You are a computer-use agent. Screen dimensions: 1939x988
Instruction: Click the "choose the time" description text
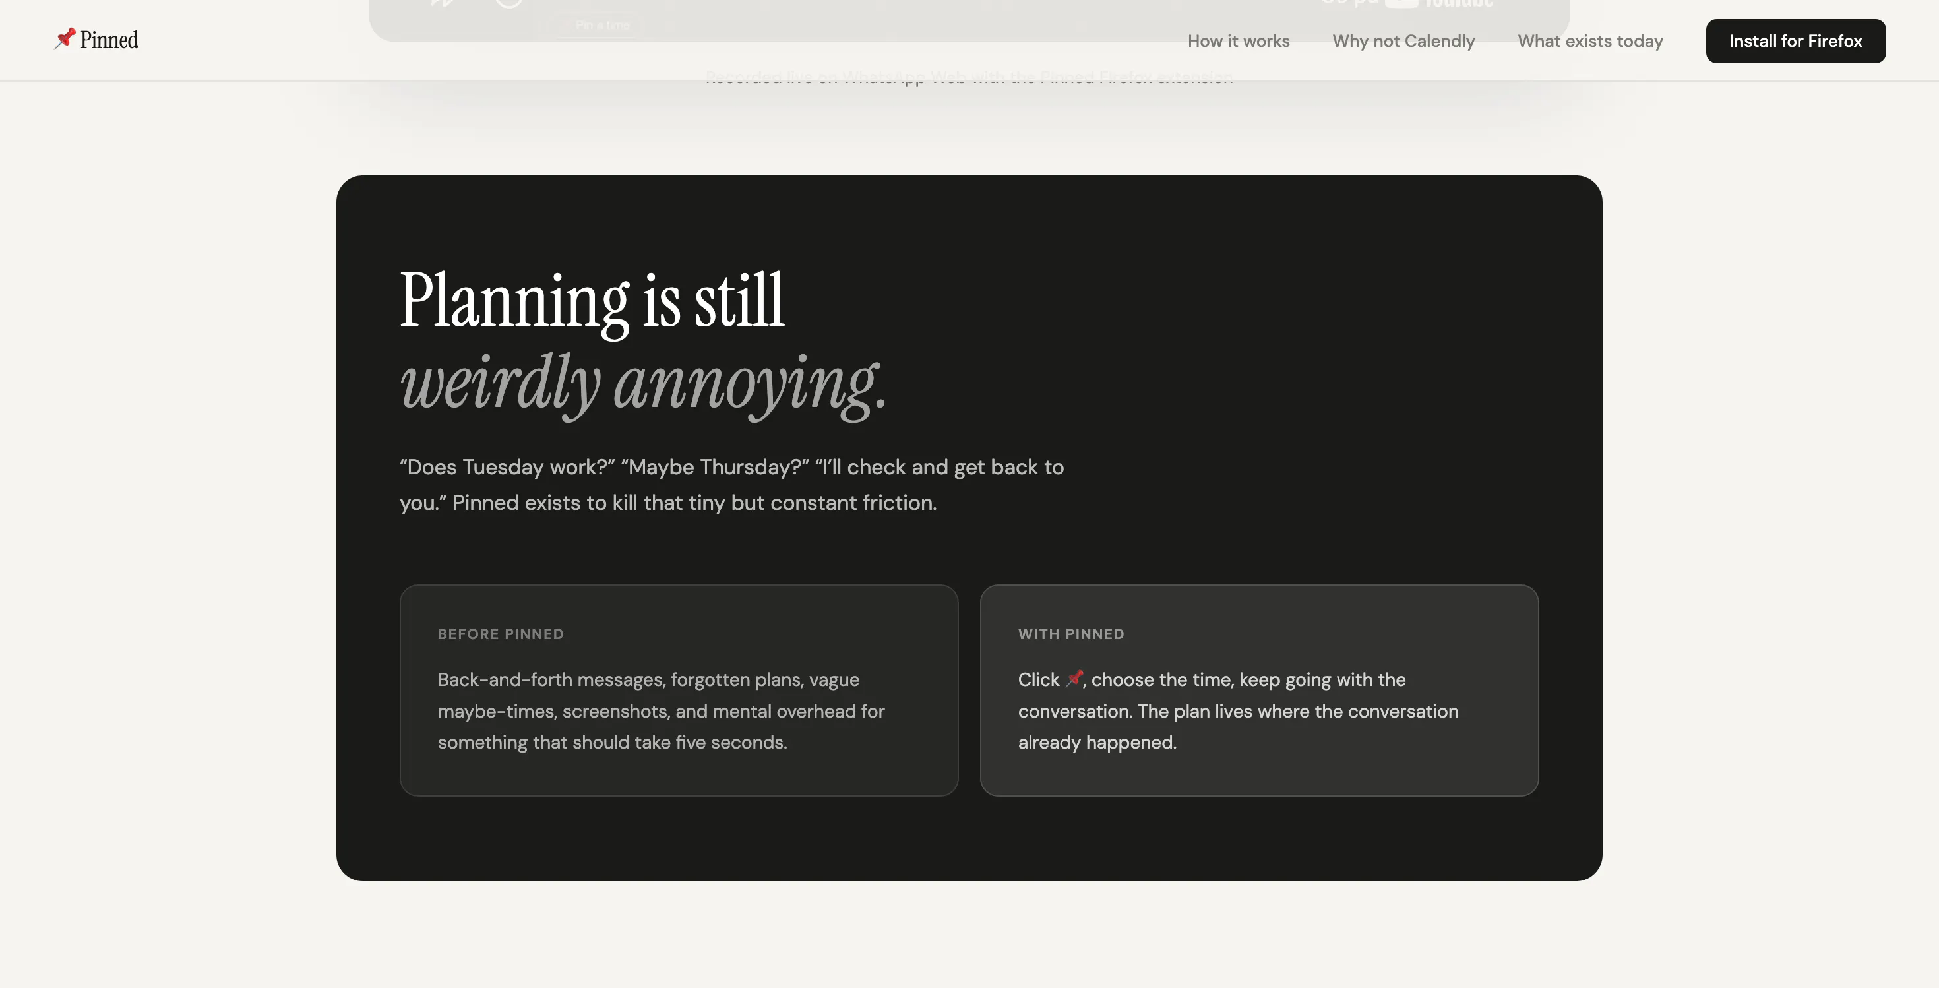(x=1237, y=710)
